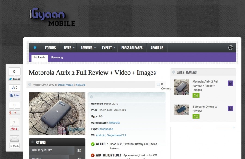245x159 pixels.
Task: Click the comment bubble icon
Action: pos(158,85)
